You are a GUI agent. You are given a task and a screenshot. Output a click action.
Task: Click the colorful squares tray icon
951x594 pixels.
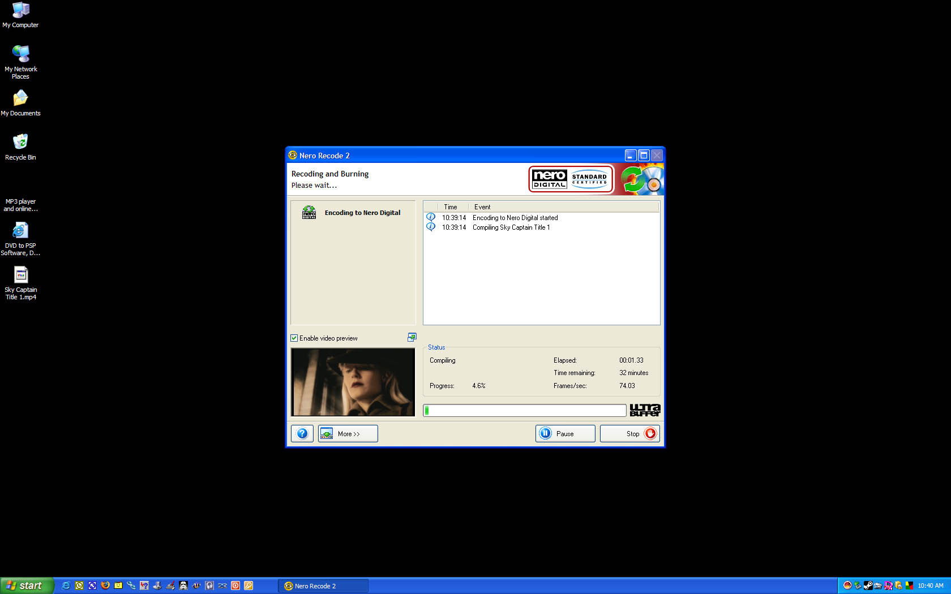(x=909, y=586)
